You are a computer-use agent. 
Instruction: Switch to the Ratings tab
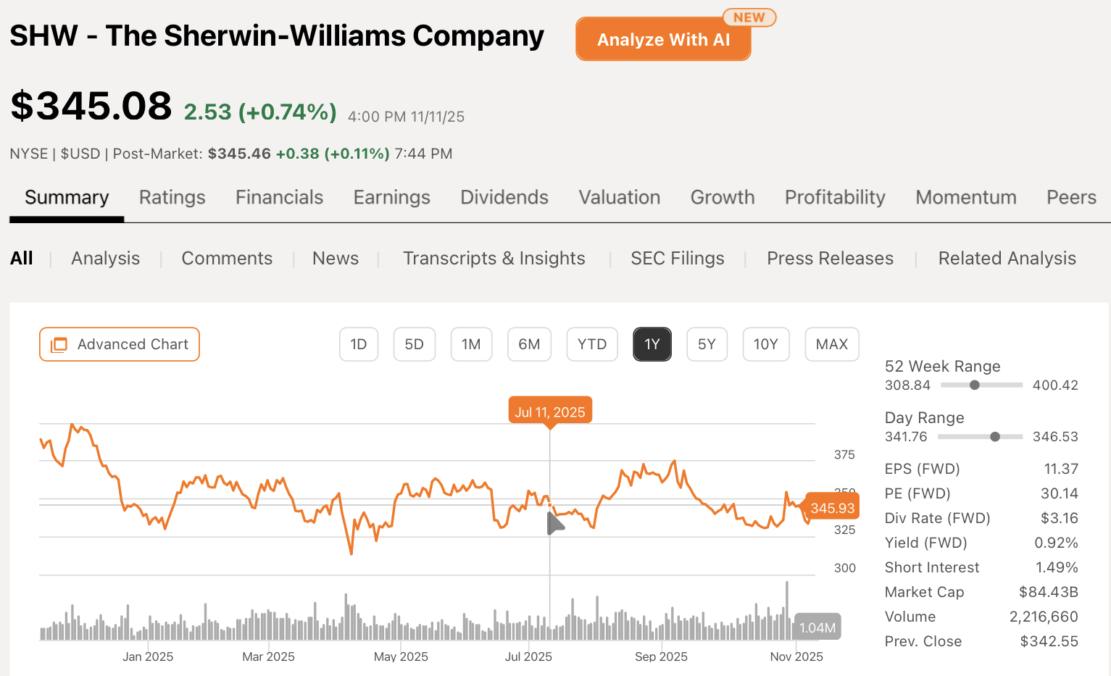(172, 197)
